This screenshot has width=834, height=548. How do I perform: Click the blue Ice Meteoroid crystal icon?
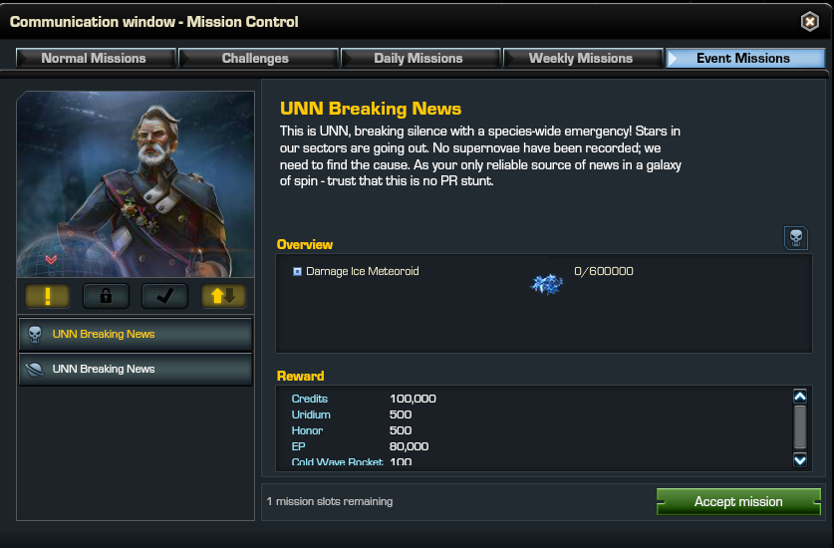pyautogui.click(x=547, y=284)
